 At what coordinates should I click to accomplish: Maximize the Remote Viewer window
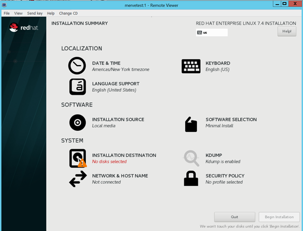[284, 4]
